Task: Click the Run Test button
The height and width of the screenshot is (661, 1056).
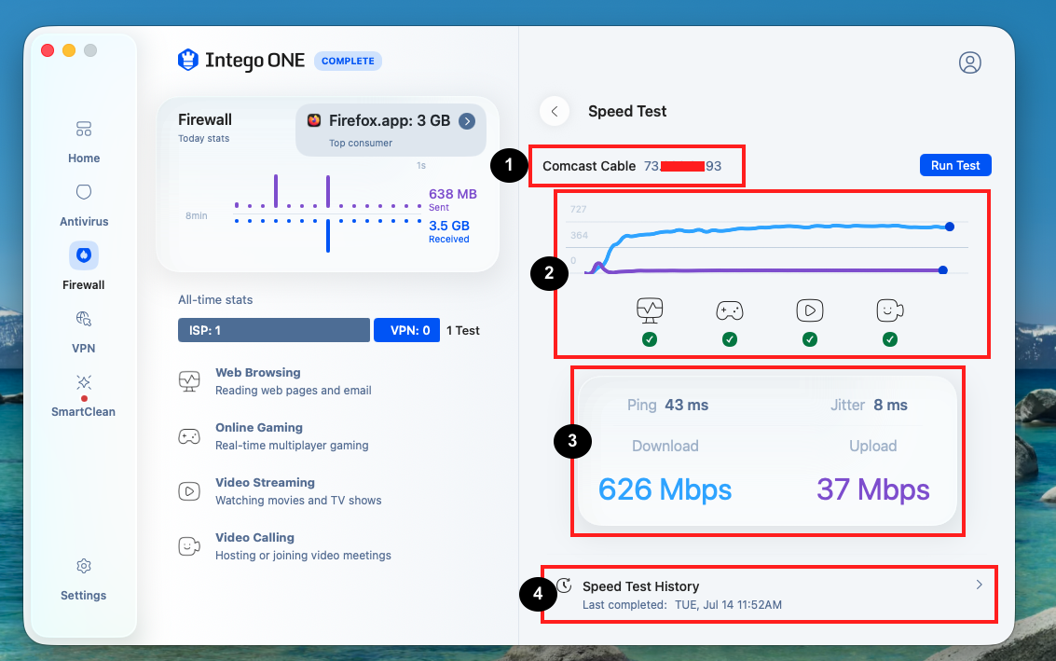Action: (955, 165)
